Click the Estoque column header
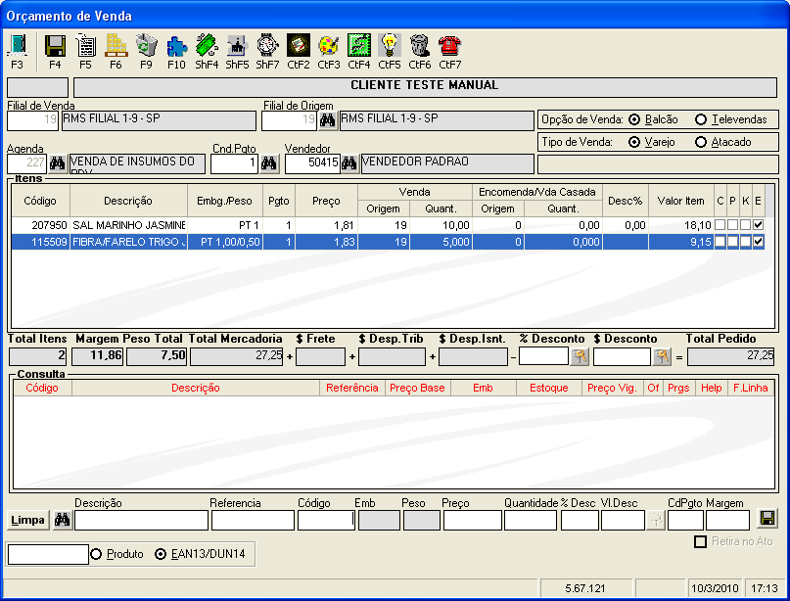The width and height of the screenshot is (790, 601). (548, 388)
